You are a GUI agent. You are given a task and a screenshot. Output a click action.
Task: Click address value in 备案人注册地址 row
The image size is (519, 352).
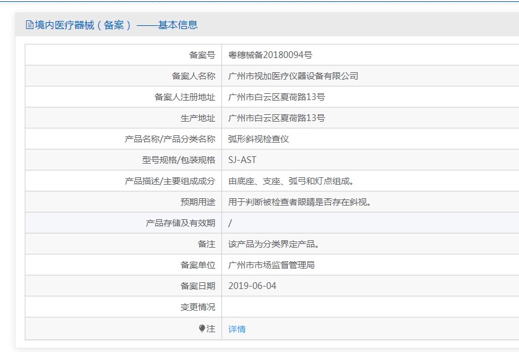[x=277, y=97]
